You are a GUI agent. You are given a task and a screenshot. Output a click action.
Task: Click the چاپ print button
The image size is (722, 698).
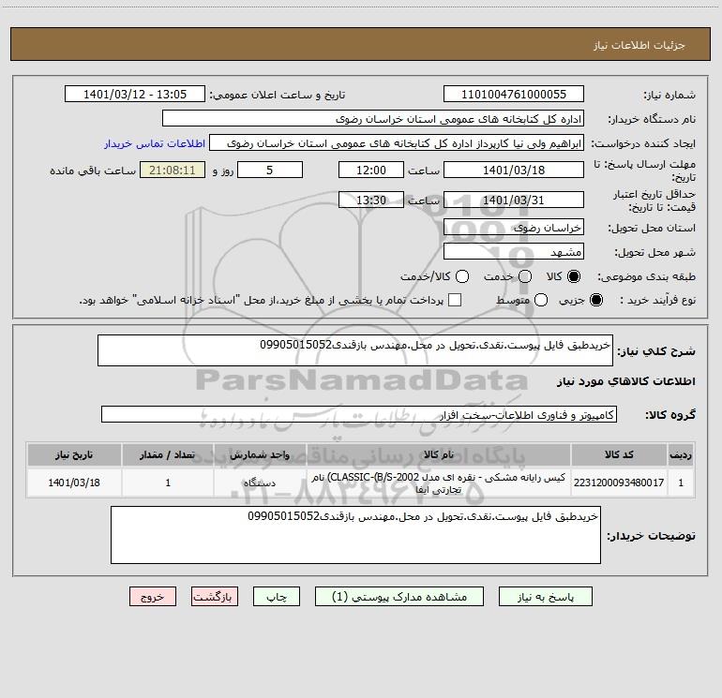[x=277, y=597]
